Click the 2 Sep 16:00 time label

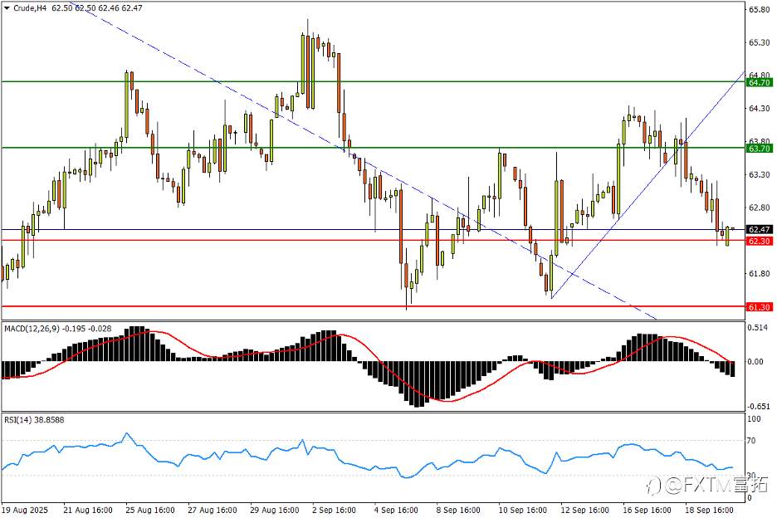pos(335,510)
